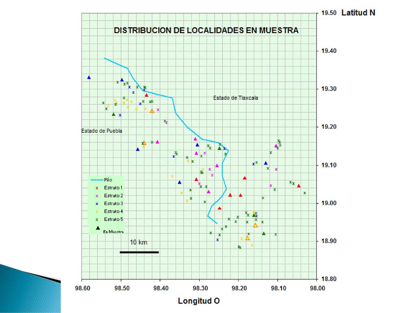Click latitude tick label 18.90

click(329, 241)
